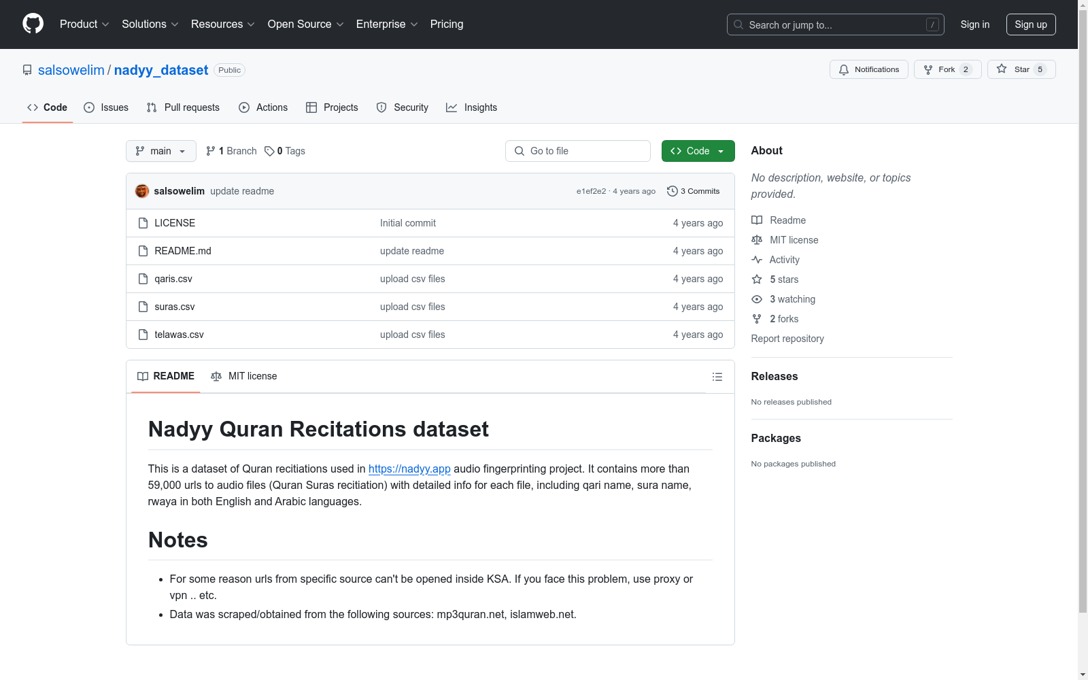Screen dimensions: 1088x680
Task: Open the Code tab
Action: 48,107
